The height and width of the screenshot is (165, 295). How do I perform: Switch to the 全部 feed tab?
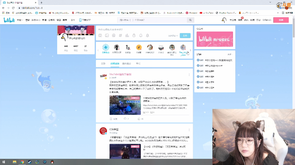(x=103, y=63)
